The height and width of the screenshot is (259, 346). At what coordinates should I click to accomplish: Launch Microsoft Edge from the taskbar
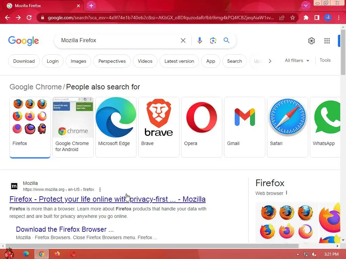pyautogui.click(x=26, y=254)
